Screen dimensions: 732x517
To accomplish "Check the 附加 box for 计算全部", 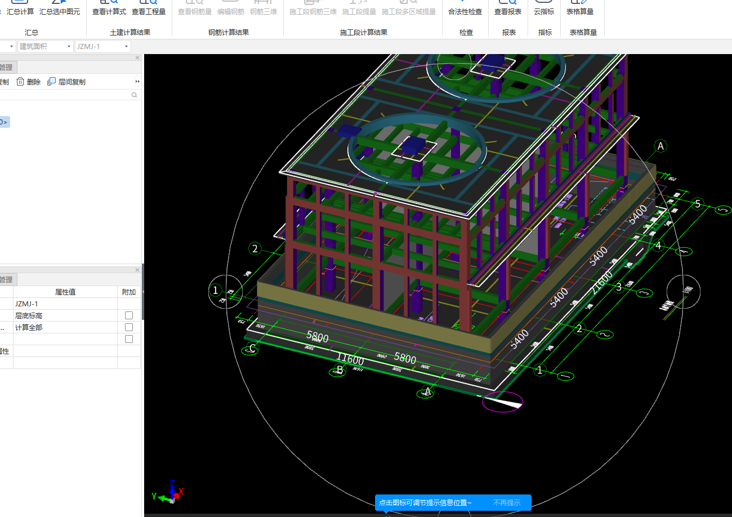I will [x=129, y=327].
